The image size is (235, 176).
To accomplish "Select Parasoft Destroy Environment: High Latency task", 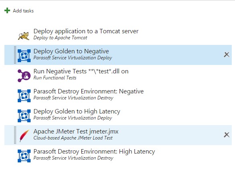I will (x=94, y=155).
